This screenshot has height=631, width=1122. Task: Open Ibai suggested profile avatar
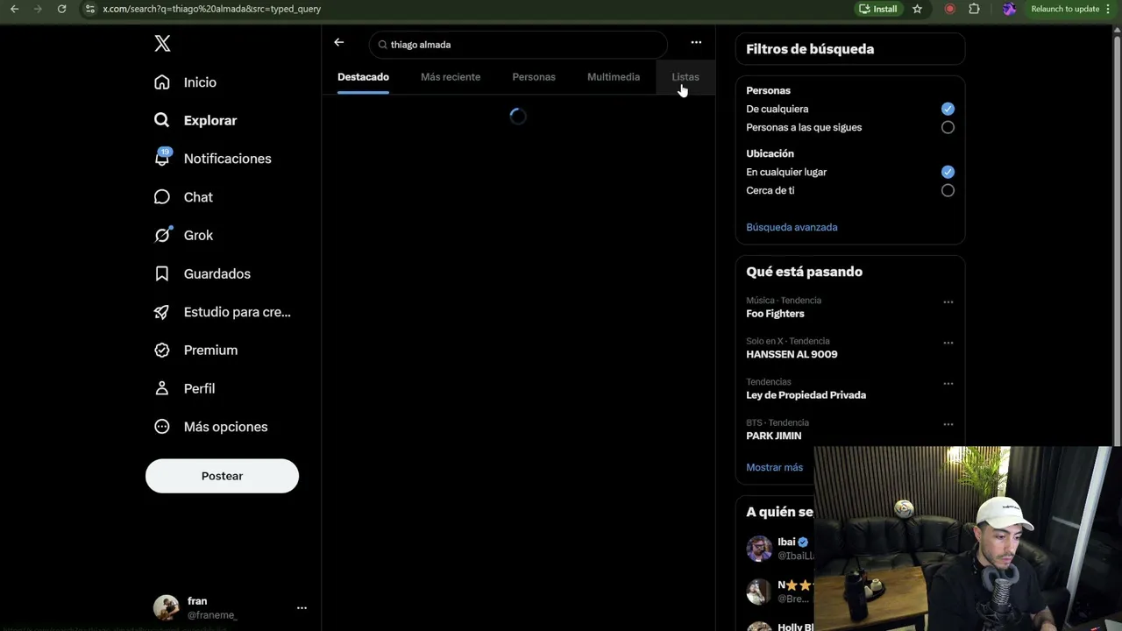pos(759,549)
